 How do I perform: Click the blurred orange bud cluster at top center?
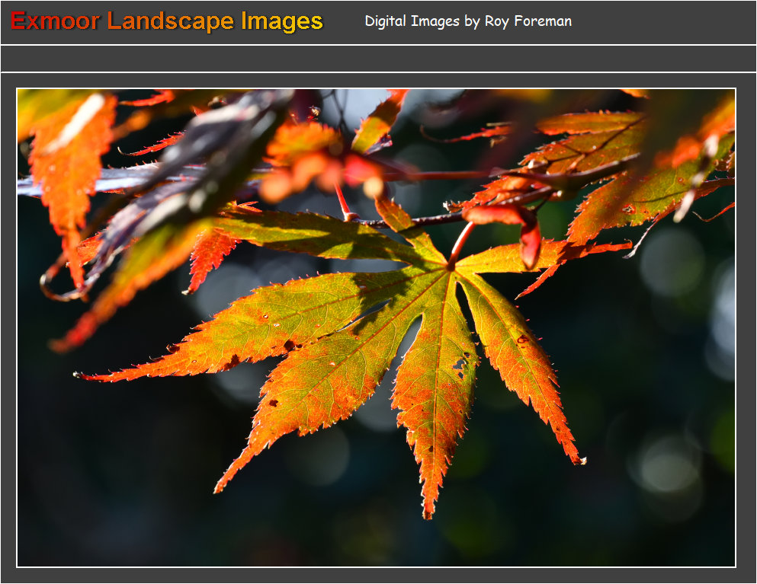click(x=320, y=164)
